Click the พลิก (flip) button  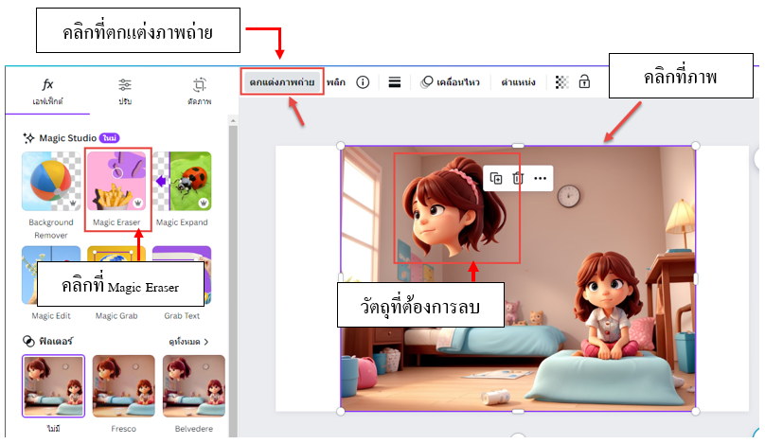336,82
